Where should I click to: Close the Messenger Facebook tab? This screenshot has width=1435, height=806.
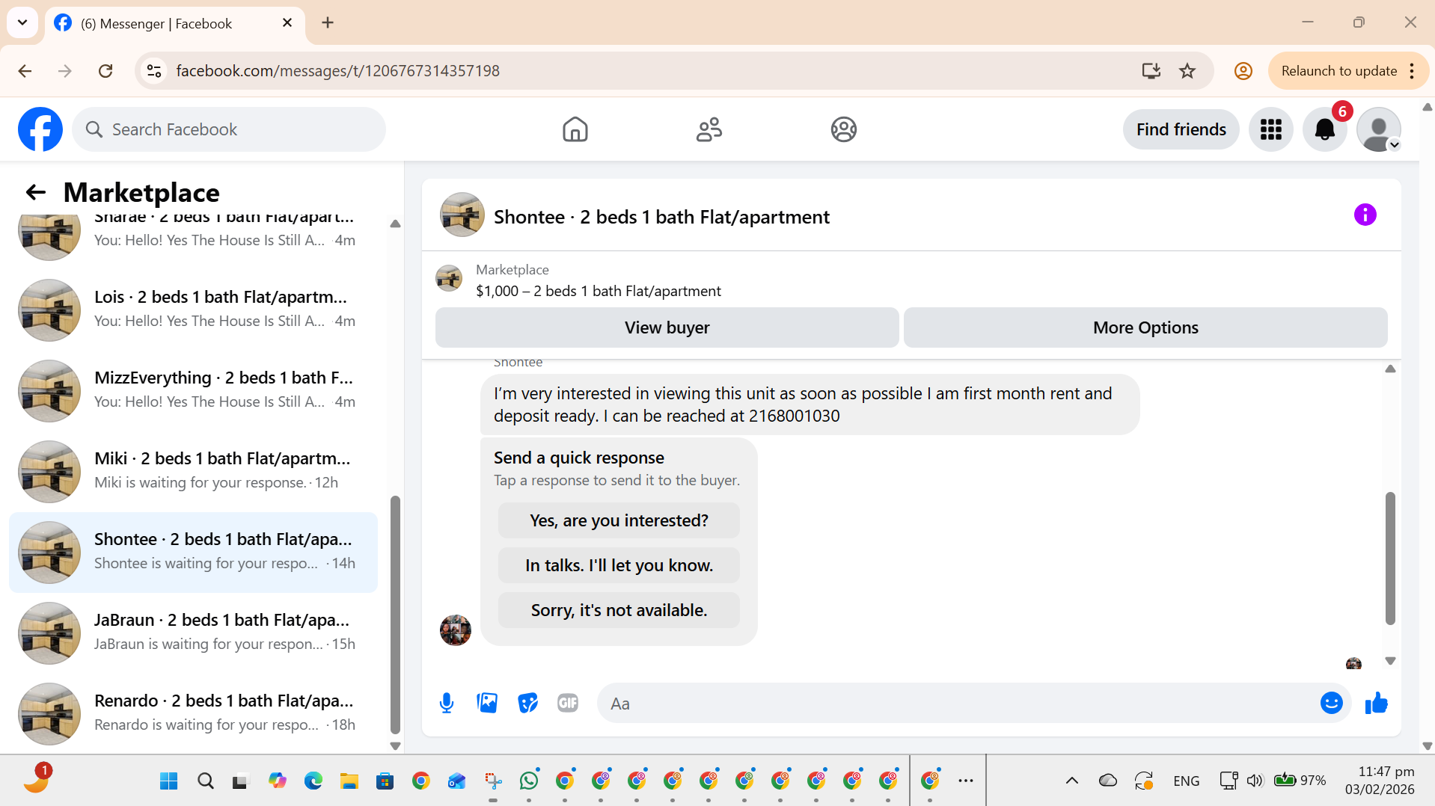[x=287, y=23]
